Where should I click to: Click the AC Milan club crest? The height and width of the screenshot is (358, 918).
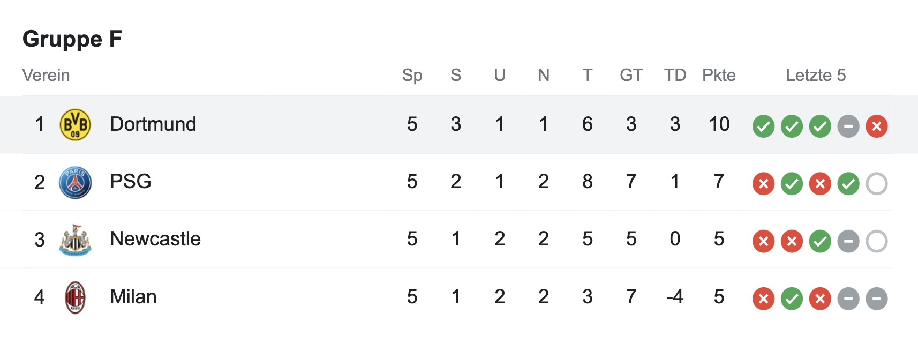[x=75, y=297]
